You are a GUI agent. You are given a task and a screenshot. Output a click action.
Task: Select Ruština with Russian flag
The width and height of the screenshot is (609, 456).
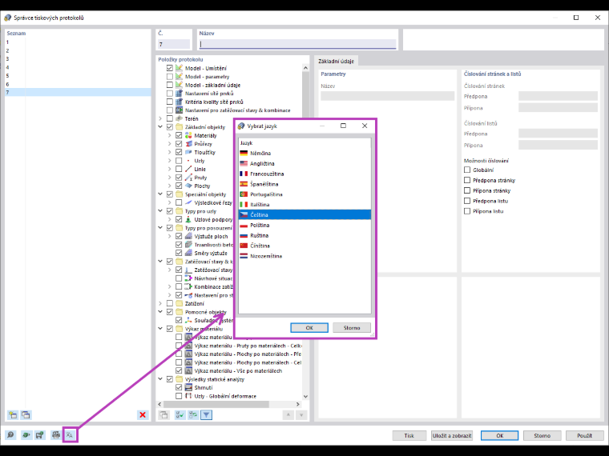pyautogui.click(x=304, y=235)
